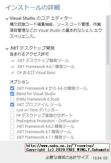111x163 pixels.
Task: Enable Entity Framework 6 Tools checkbox
Action: click(12, 99)
